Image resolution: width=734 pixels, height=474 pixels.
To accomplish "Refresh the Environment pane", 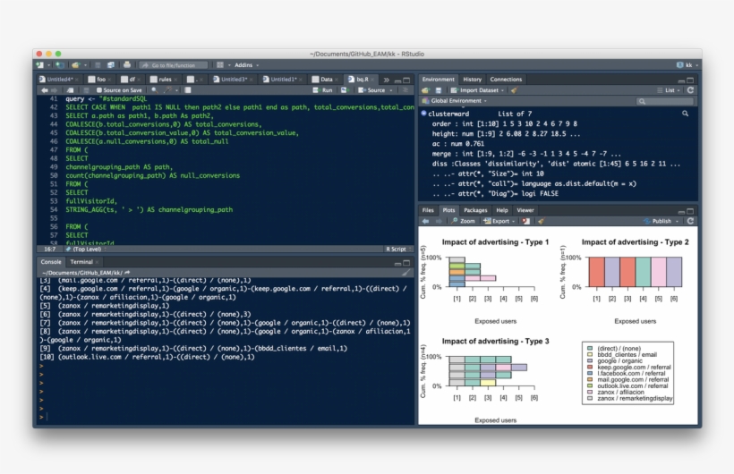I will pyautogui.click(x=690, y=90).
